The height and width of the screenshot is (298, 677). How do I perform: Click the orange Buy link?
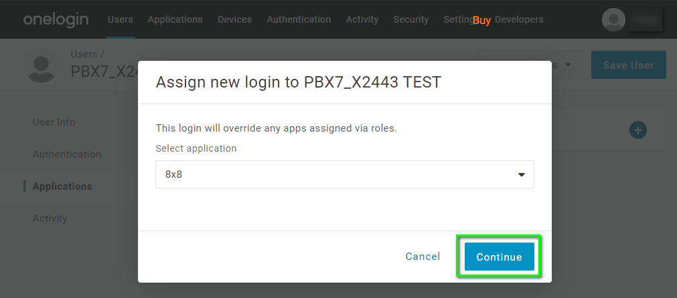482,20
